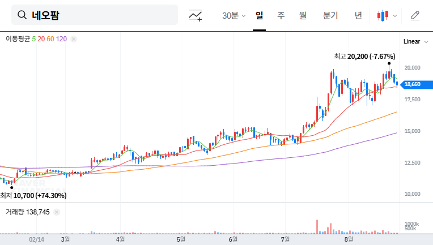This screenshot has width=433, height=245.
Task: Select the 일 daily tab
Action: 260,15
